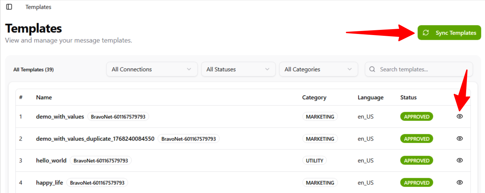Open the All Categories dropdown
The image size is (485, 193).
pyautogui.click(x=318, y=69)
